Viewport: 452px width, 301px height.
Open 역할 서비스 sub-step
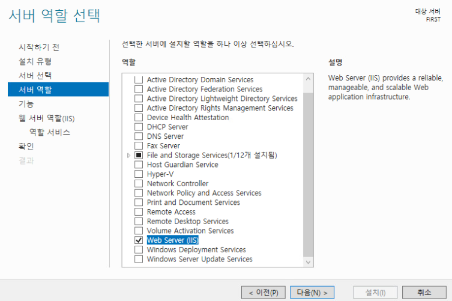click(x=50, y=132)
